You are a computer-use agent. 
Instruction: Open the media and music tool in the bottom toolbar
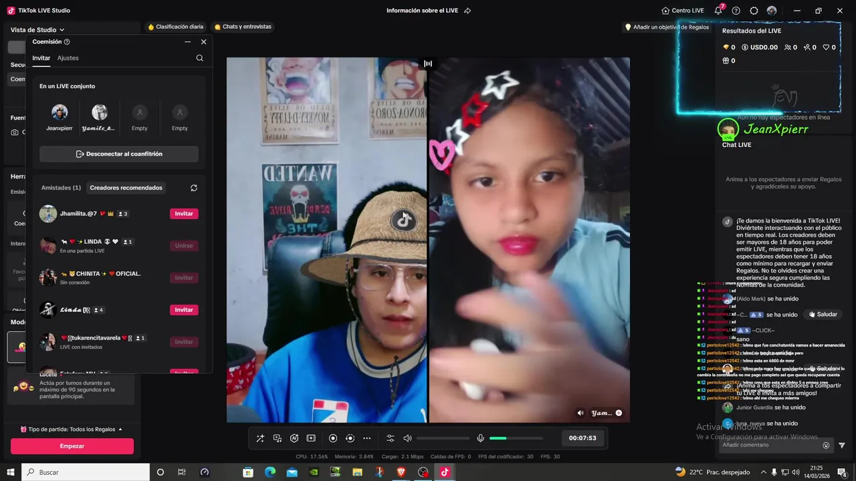click(x=278, y=438)
